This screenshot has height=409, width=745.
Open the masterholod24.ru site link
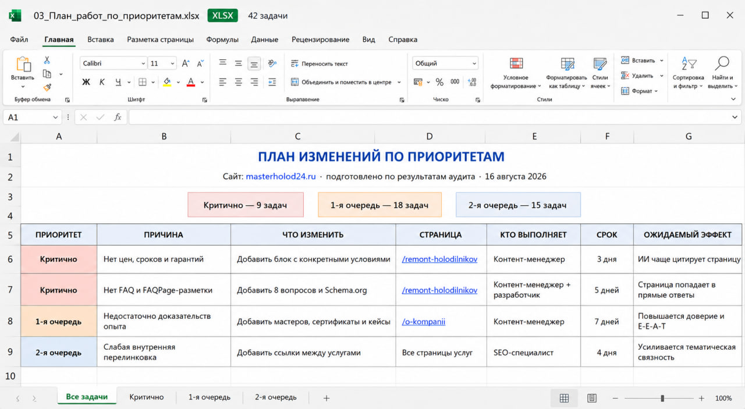[x=281, y=176]
